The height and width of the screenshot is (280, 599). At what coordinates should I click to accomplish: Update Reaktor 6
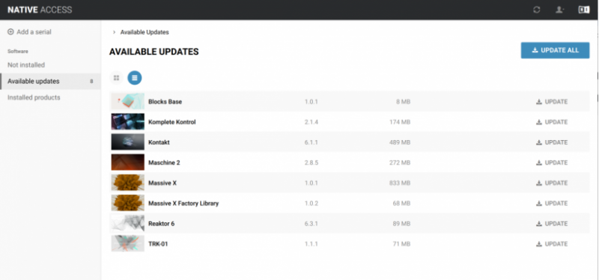click(x=552, y=224)
